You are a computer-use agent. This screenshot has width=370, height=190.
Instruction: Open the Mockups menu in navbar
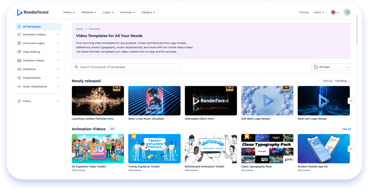point(127,12)
